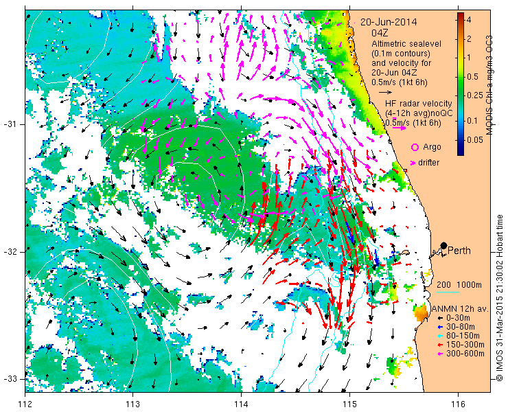Click the colorbar tick label '1'

(x=468, y=58)
